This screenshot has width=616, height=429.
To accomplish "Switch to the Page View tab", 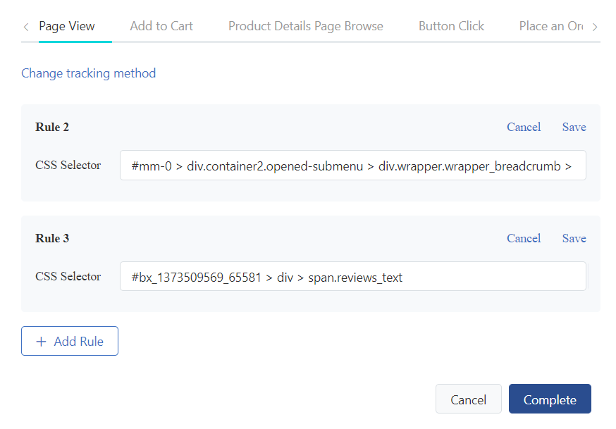I will [67, 26].
